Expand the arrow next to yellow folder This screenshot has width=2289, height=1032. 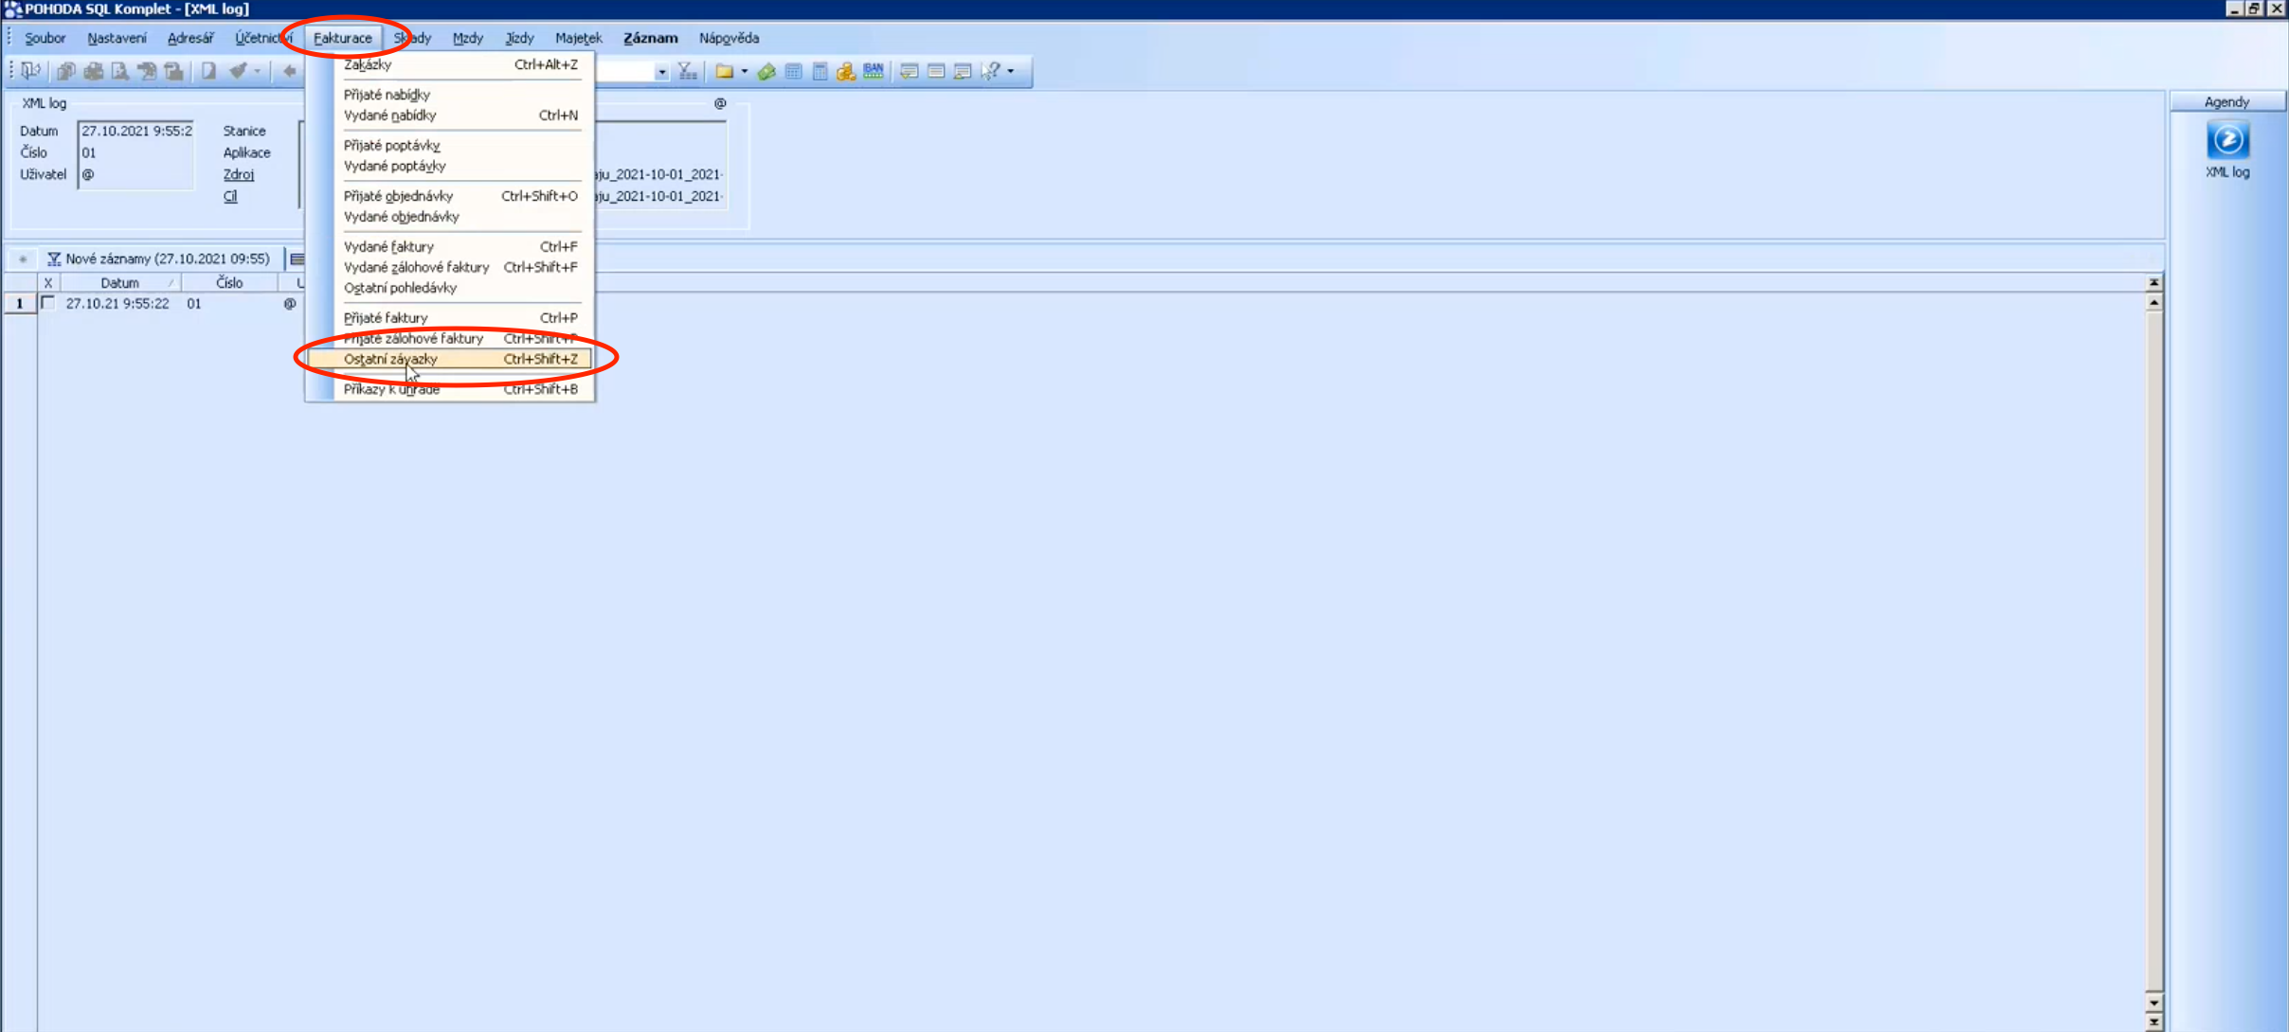click(745, 71)
